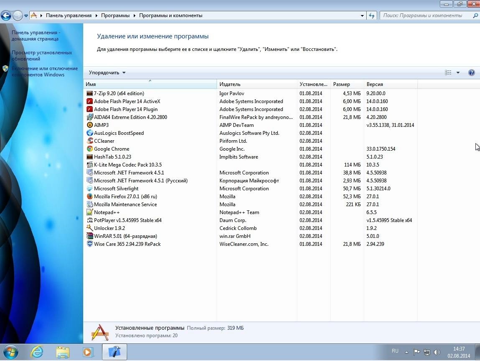Viewport: 480px width, 361px height.
Task: Sort by the Имя column header
Action: click(150, 84)
